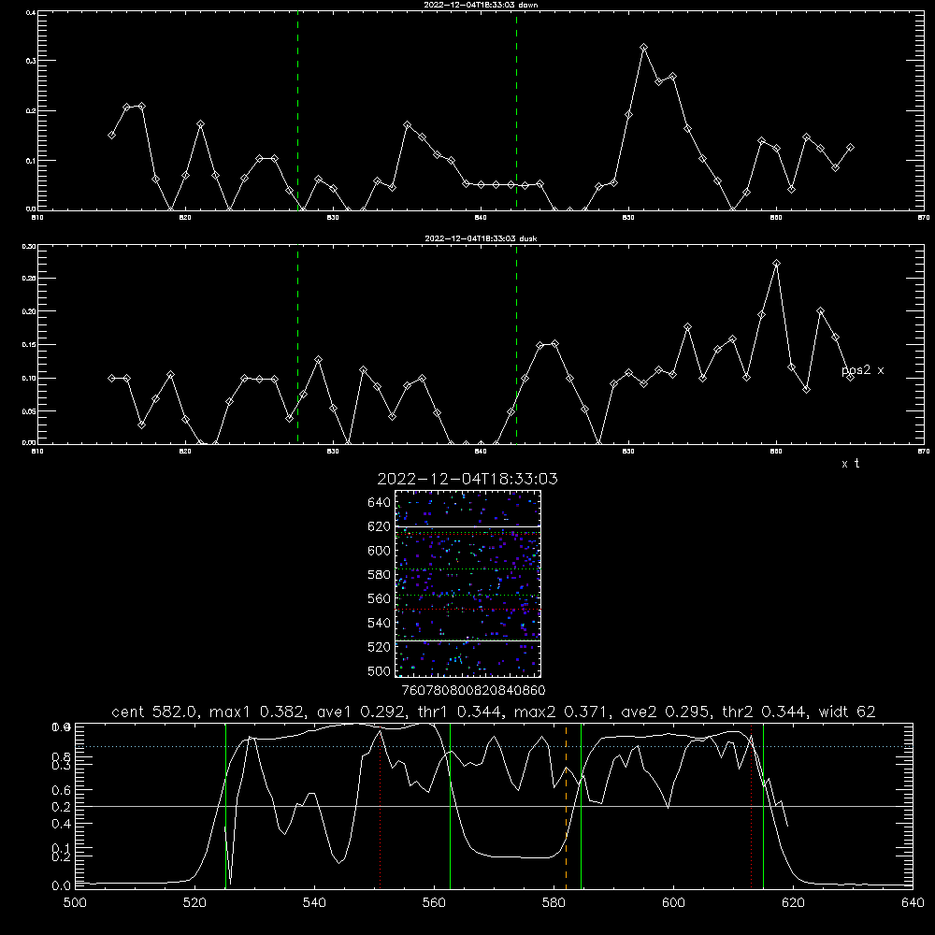The height and width of the screenshot is (935, 935).
Task: Click the dawn plot title '2022-12-04T18:33:03 dawn'
Action: [481, 5]
